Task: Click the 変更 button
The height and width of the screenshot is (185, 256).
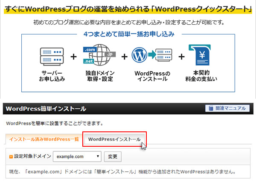Action: [113, 157]
